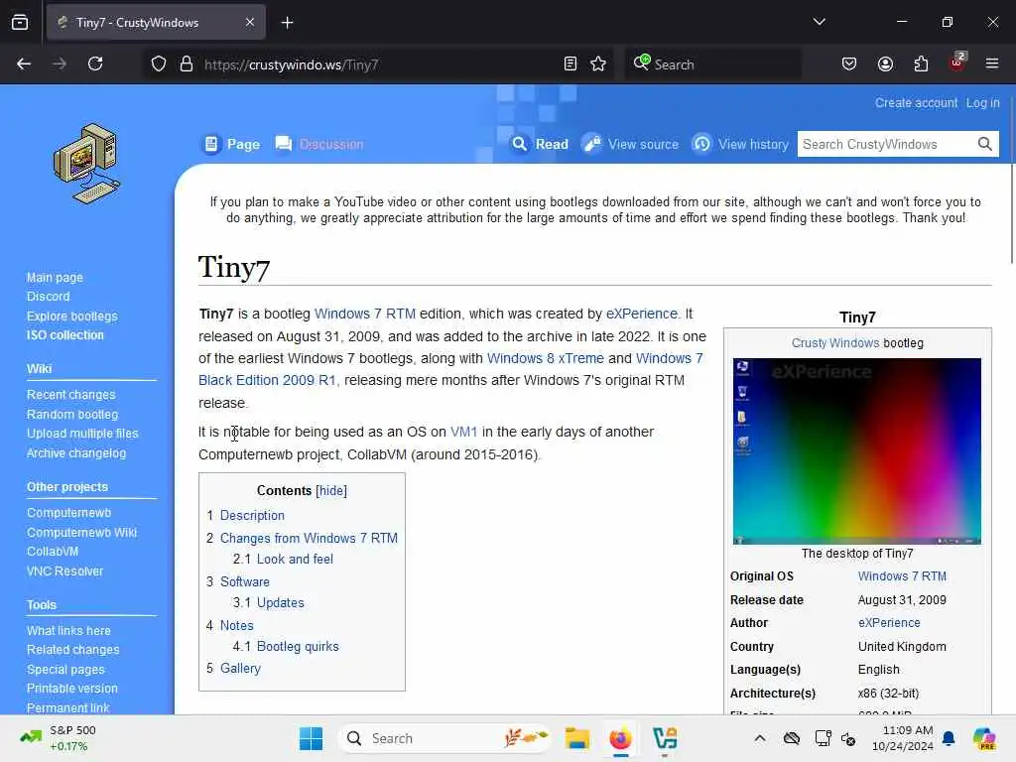Close the Tiny7 - CrustyWindows tab
This screenshot has height=762, width=1016.
point(250,22)
